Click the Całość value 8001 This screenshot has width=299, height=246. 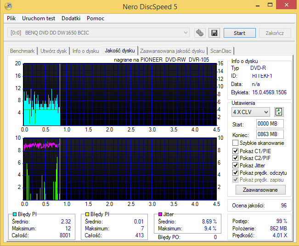pyautogui.click(x=65, y=235)
